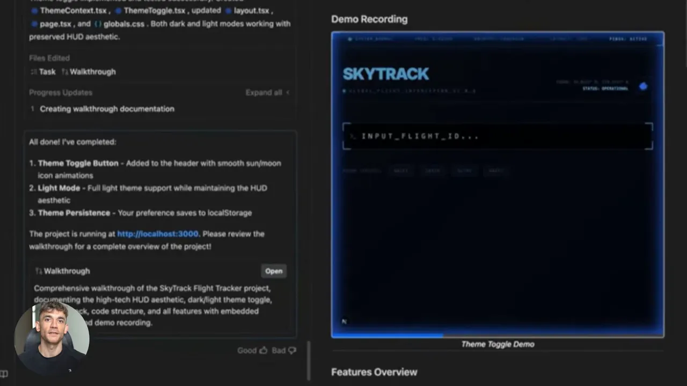Open the page.tsx file chip
687x386 pixels.
tap(51, 24)
